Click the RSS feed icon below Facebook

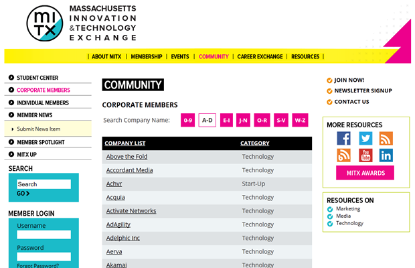tap(343, 155)
